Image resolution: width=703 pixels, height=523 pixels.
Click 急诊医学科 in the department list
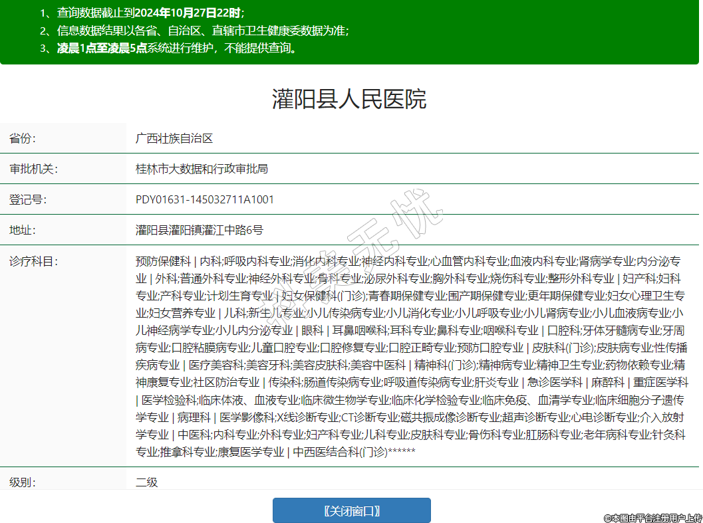coord(553,382)
